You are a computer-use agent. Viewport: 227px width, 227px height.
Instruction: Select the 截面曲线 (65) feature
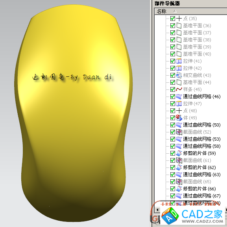(197, 182)
